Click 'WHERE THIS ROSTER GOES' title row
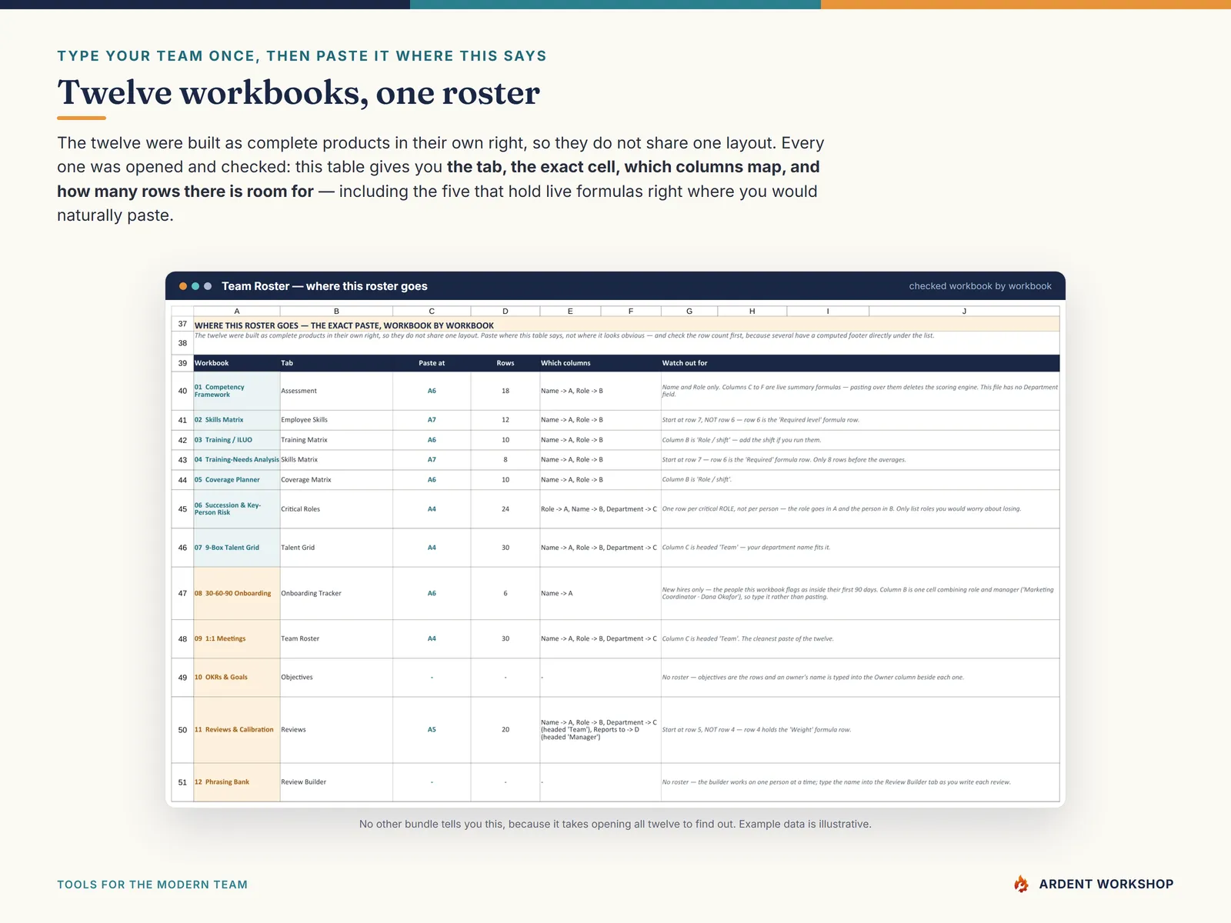 [x=626, y=325]
